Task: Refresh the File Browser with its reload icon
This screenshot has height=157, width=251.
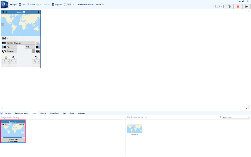Action: pos(142,117)
